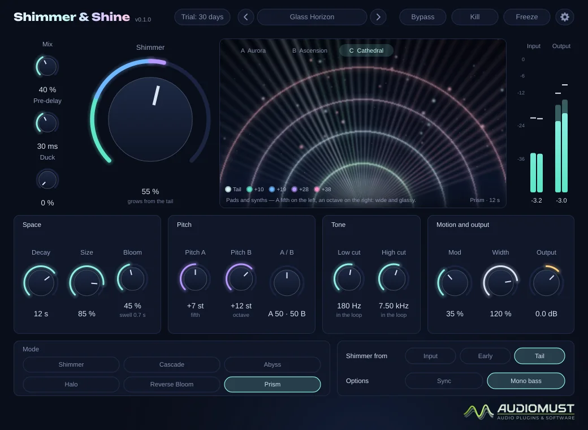Switch to the B Ascension tab

point(310,51)
